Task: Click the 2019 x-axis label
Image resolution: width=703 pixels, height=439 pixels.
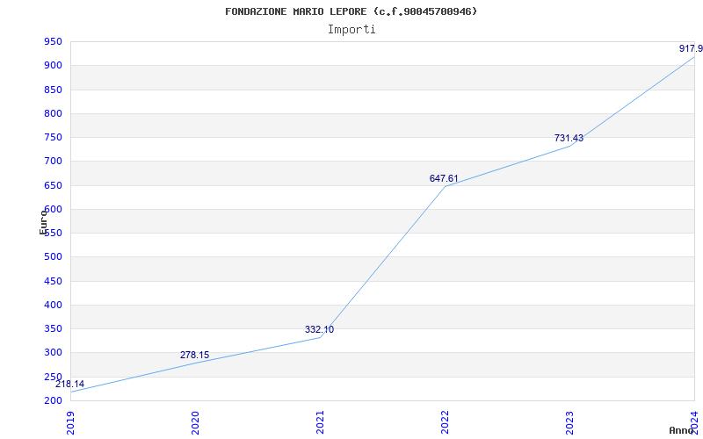Action: click(x=71, y=423)
